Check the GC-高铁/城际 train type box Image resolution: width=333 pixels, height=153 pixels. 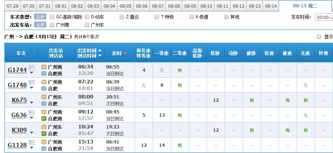pos(52,17)
